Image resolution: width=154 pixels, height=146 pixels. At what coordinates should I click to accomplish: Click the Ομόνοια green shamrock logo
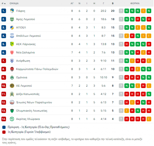12,77
